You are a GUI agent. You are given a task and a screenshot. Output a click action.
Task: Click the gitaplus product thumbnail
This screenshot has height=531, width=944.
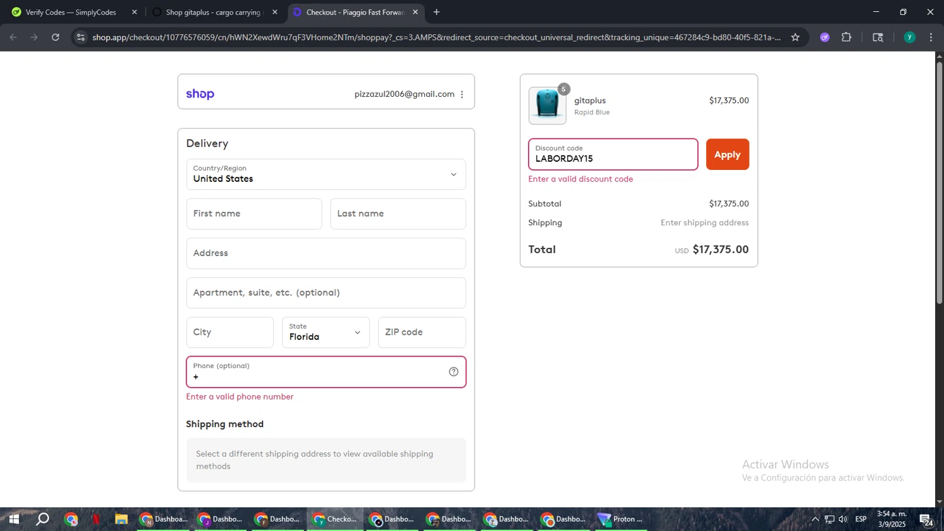pyautogui.click(x=547, y=105)
